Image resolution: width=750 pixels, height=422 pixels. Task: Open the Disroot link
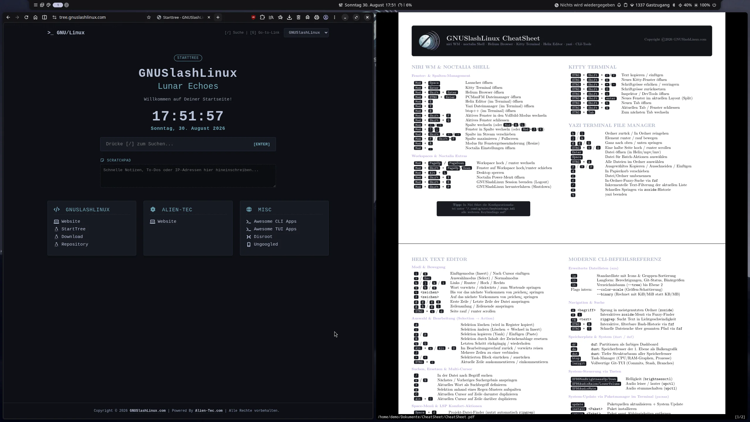point(263,237)
